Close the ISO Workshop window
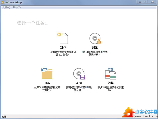 point(152,2)
